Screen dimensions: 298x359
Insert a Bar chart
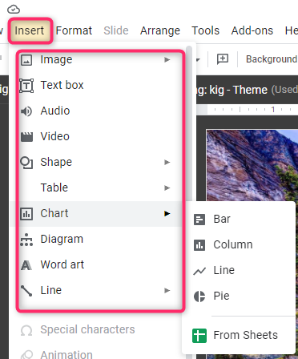[222, 219]
